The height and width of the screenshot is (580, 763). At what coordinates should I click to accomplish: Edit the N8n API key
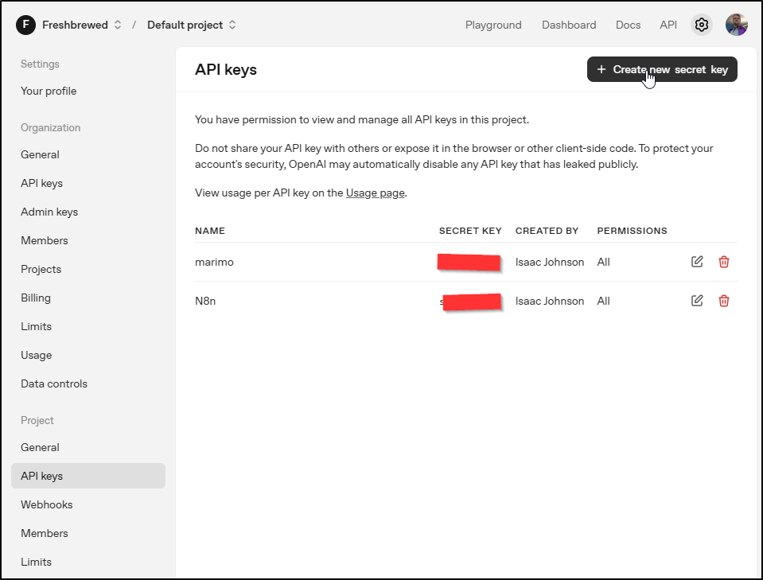tap(697, 301)
